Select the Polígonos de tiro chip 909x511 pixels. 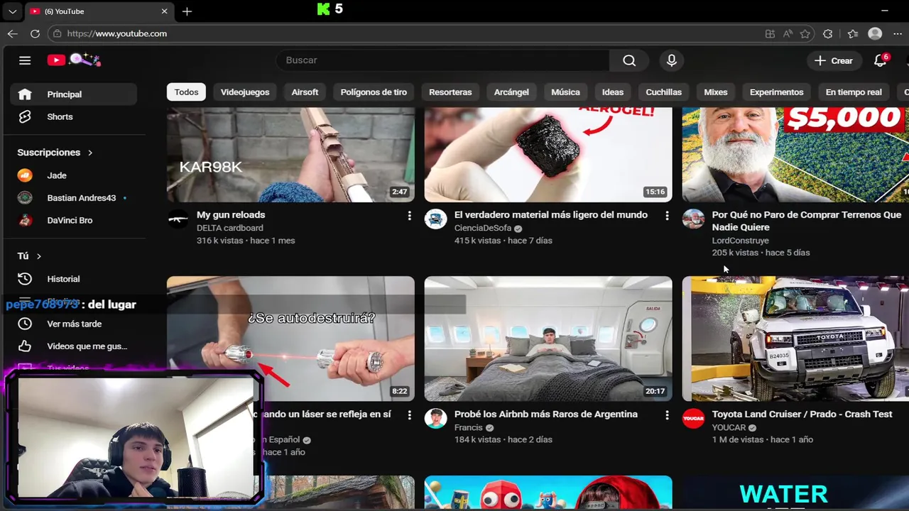374,92
